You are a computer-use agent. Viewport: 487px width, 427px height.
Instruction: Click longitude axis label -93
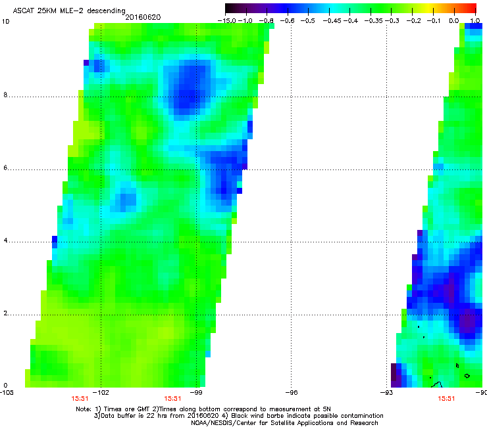tap(386, 393)
